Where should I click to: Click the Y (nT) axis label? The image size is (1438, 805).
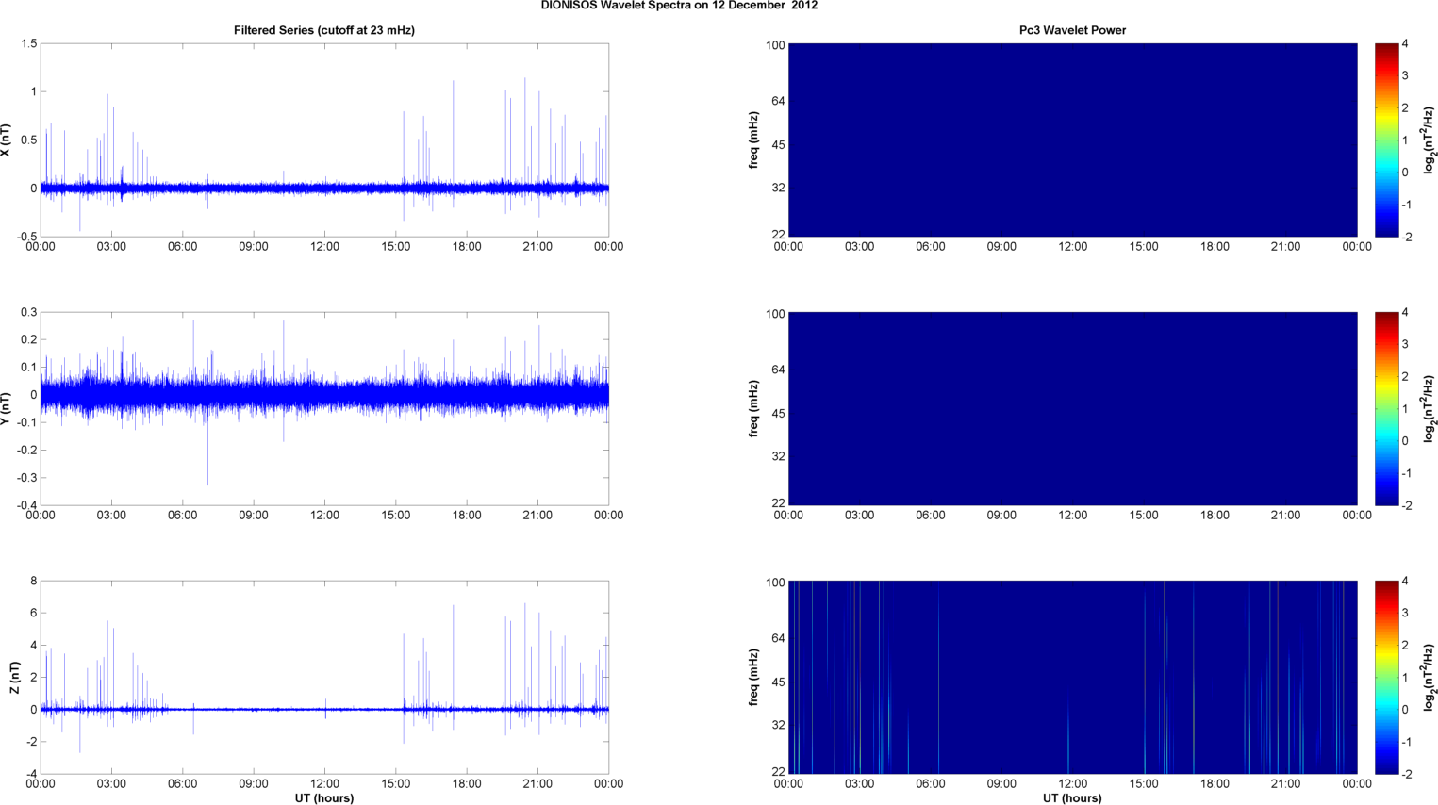click(x=7, y=409)
